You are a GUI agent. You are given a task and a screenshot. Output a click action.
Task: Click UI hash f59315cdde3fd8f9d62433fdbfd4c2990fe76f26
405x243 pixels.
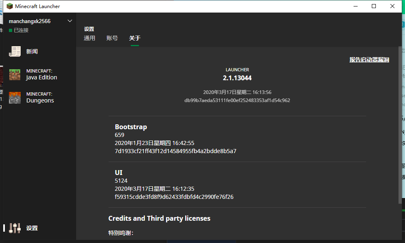pos(174,197)
